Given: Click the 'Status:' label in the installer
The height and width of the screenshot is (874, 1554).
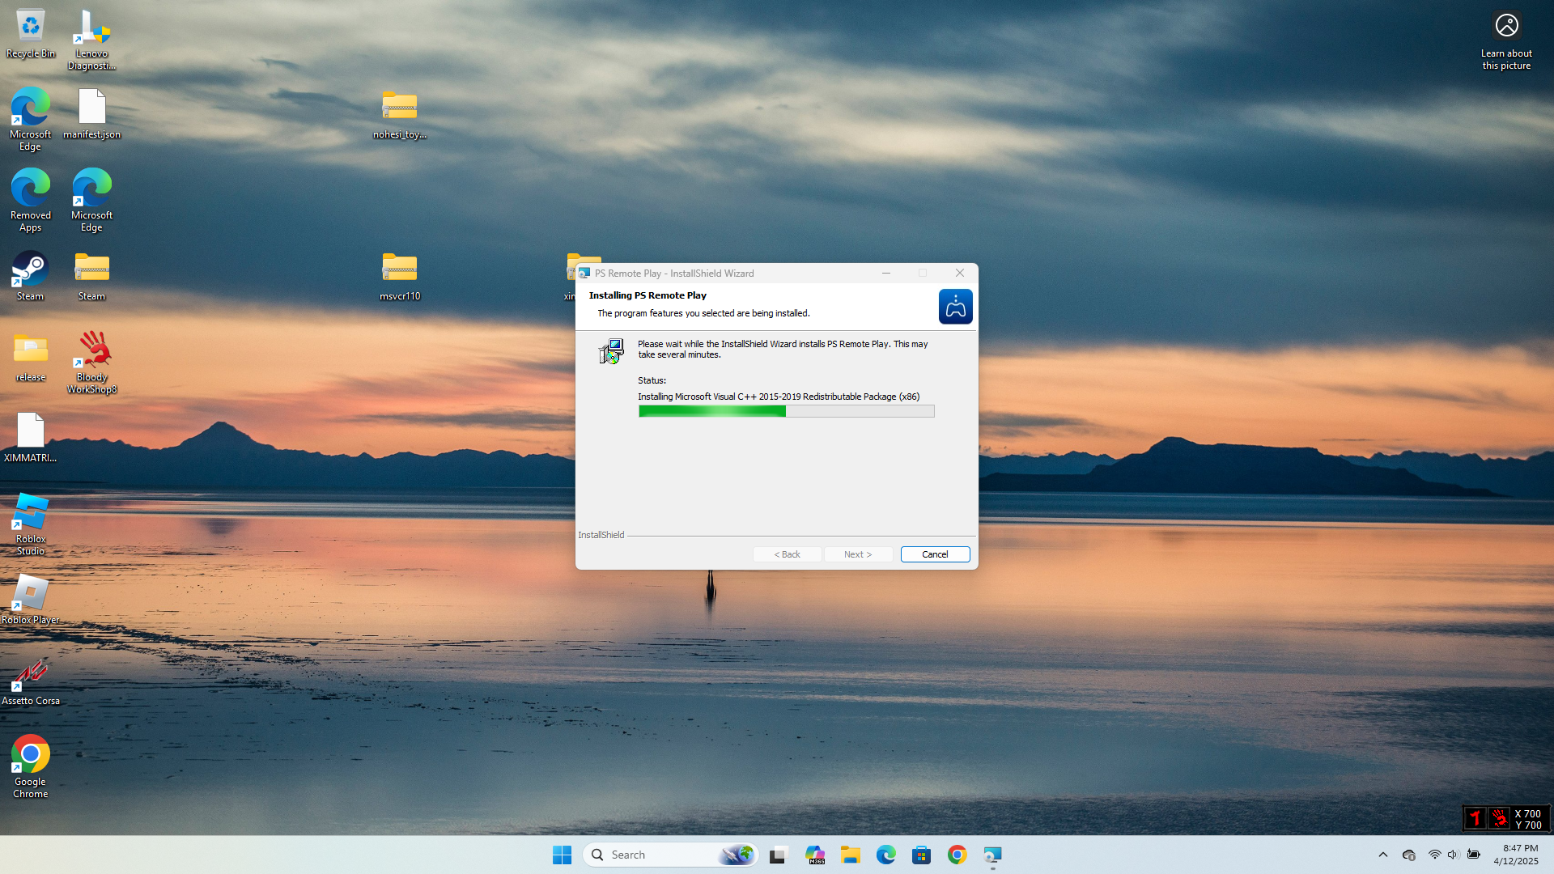Looking at the screenshot, I should (x=652, y=380).
